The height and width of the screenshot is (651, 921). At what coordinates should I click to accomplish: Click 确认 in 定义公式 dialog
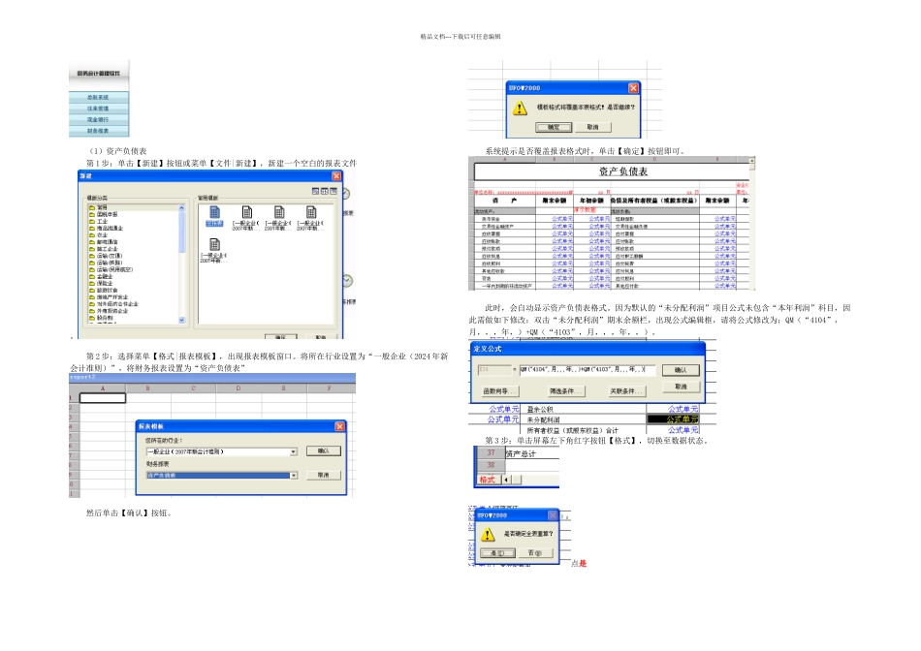681,370
